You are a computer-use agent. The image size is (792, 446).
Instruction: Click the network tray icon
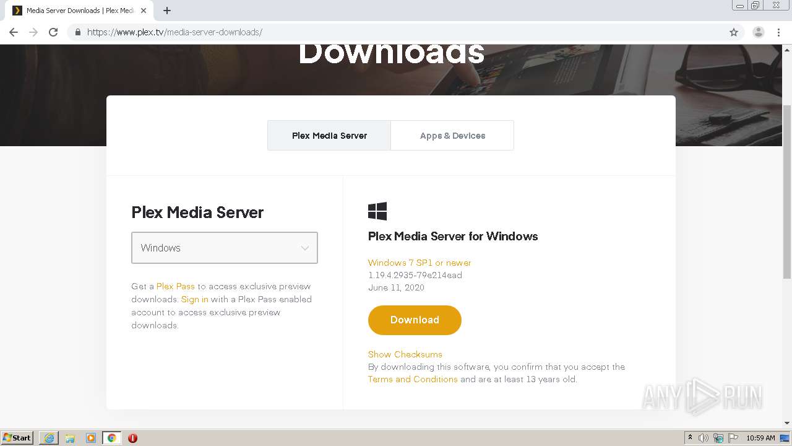(718, 438)
